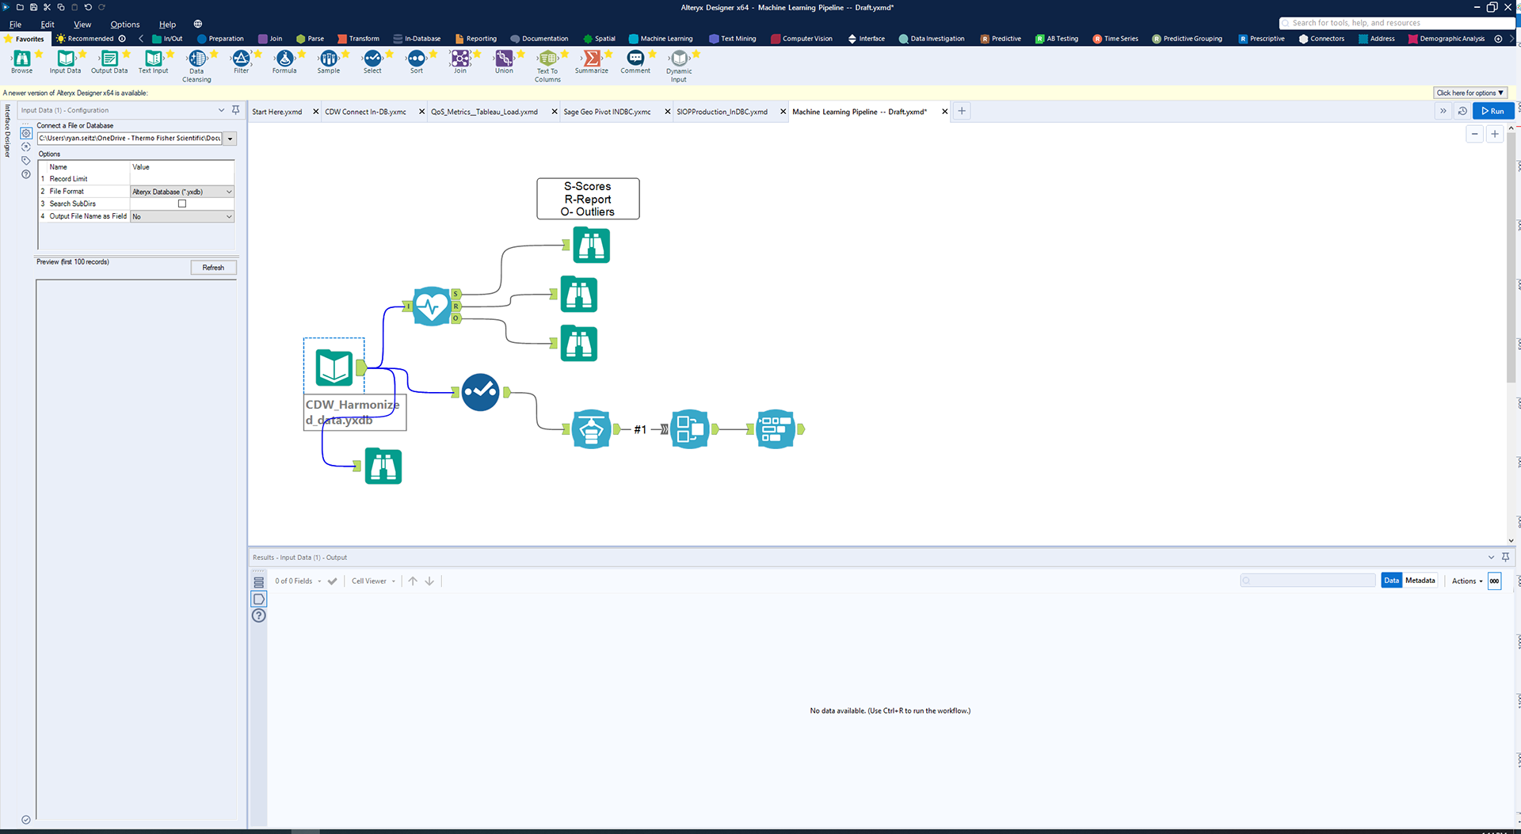Click the Results search field

pos(1308,581)
